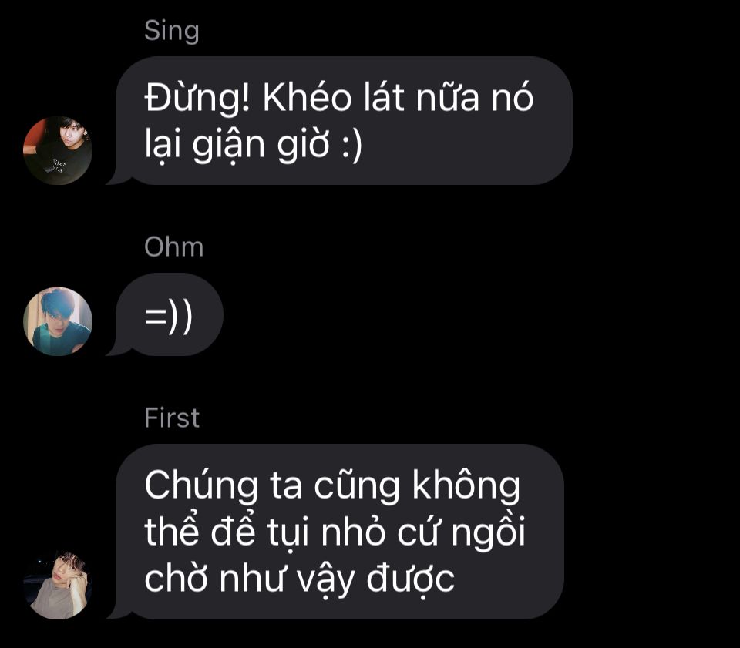Select the sender name "Ohm"

coord(173,247)
